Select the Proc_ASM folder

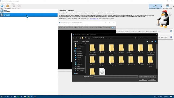[141, 61]
